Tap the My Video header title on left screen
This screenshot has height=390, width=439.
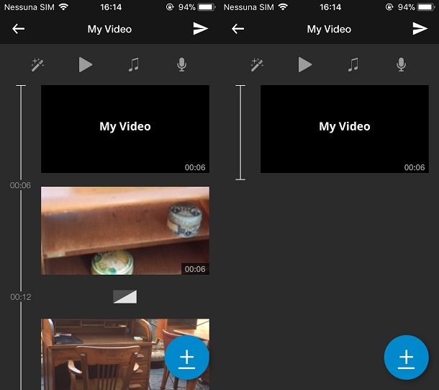pyautogui.click(x=109, y=29)
